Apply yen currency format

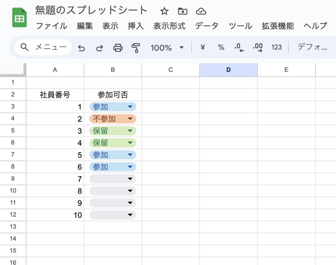203,47
